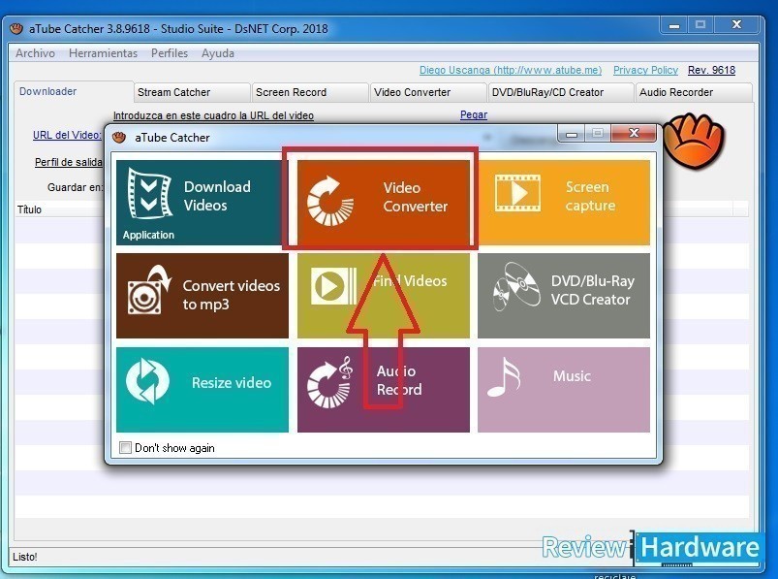Open the Herramientas menu
Image resolution: width=778 pixels, height=579 pixels.
click(x=104, y=53)
